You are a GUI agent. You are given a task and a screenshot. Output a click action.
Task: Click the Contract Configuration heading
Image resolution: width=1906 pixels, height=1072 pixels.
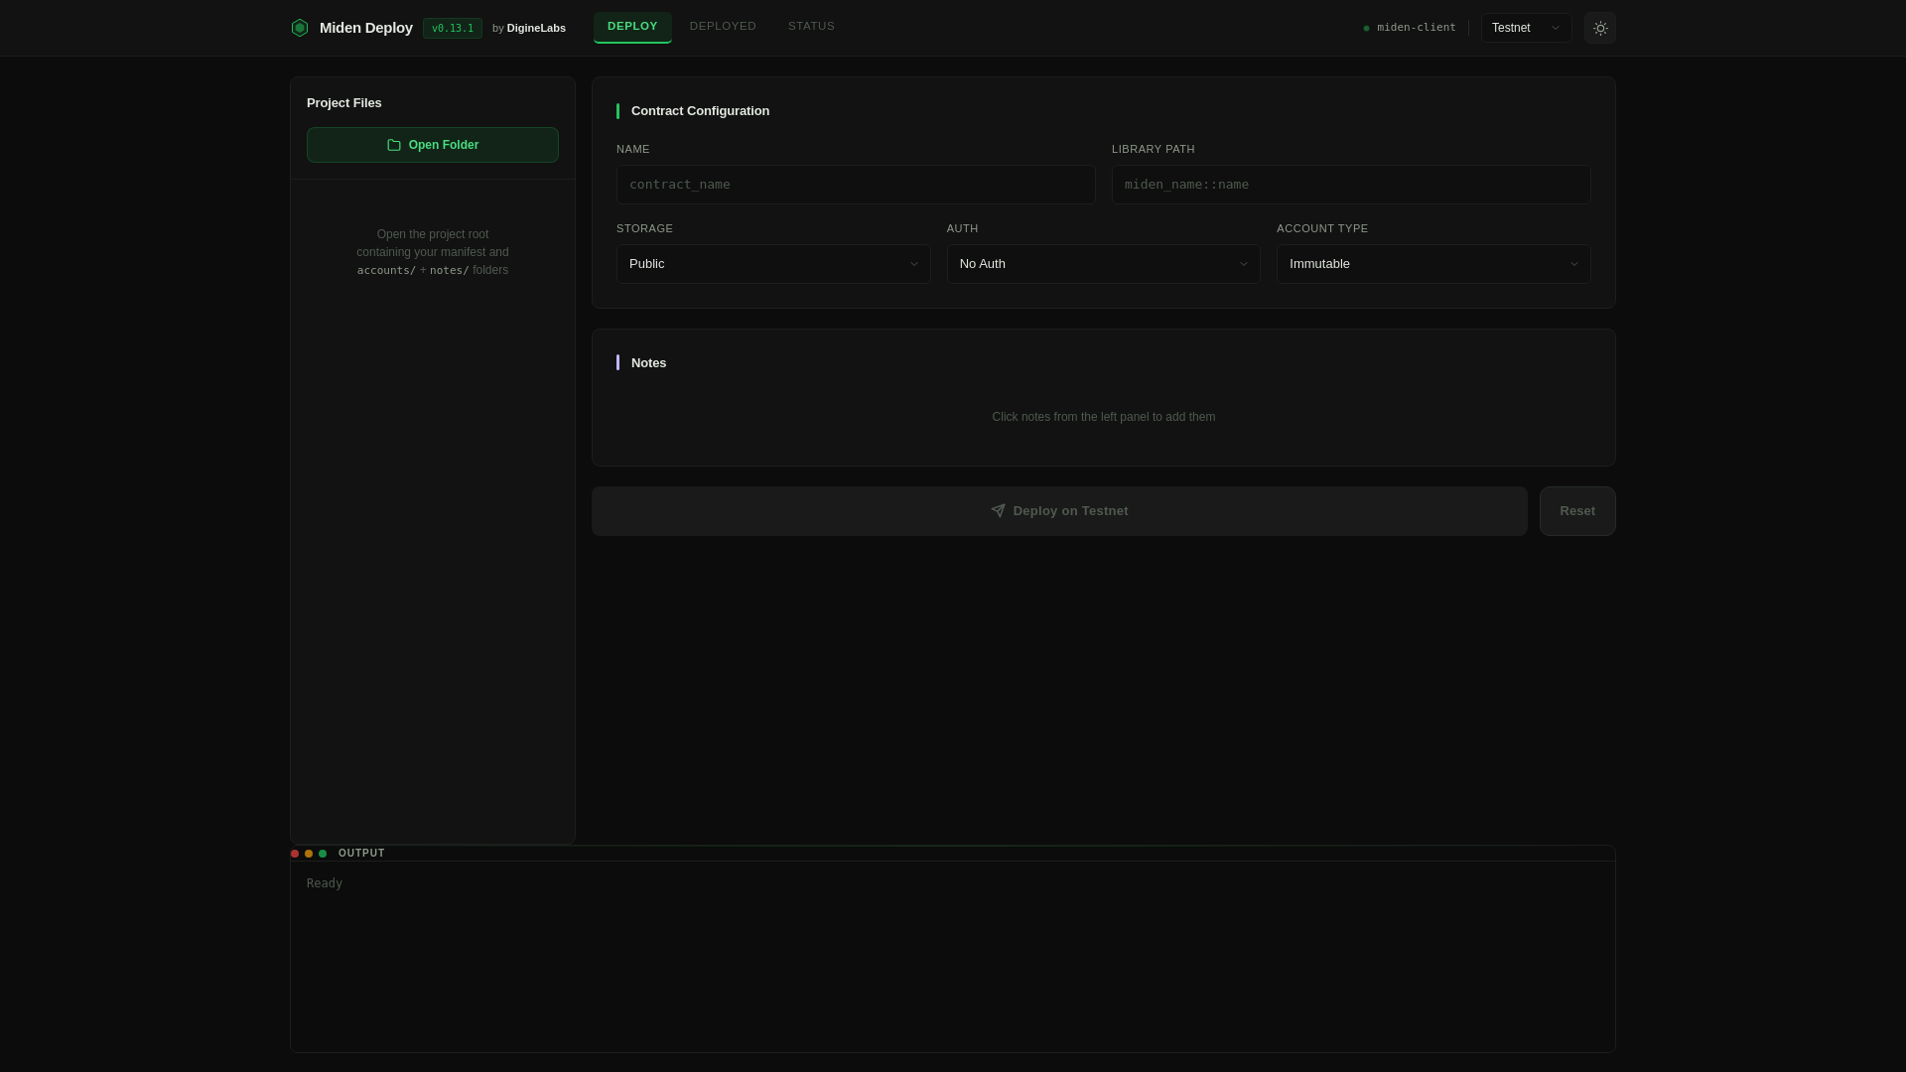click(x=700, y=111)
